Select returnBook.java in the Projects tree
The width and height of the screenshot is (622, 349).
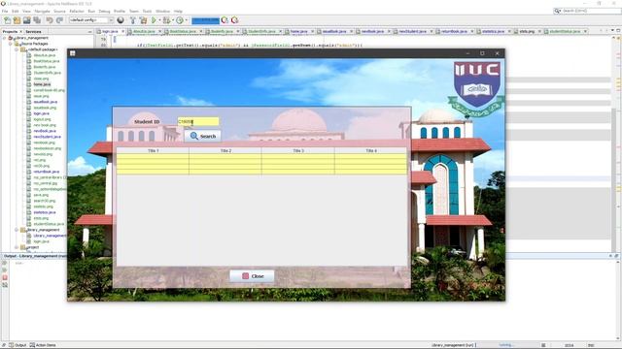coord(46,172)
